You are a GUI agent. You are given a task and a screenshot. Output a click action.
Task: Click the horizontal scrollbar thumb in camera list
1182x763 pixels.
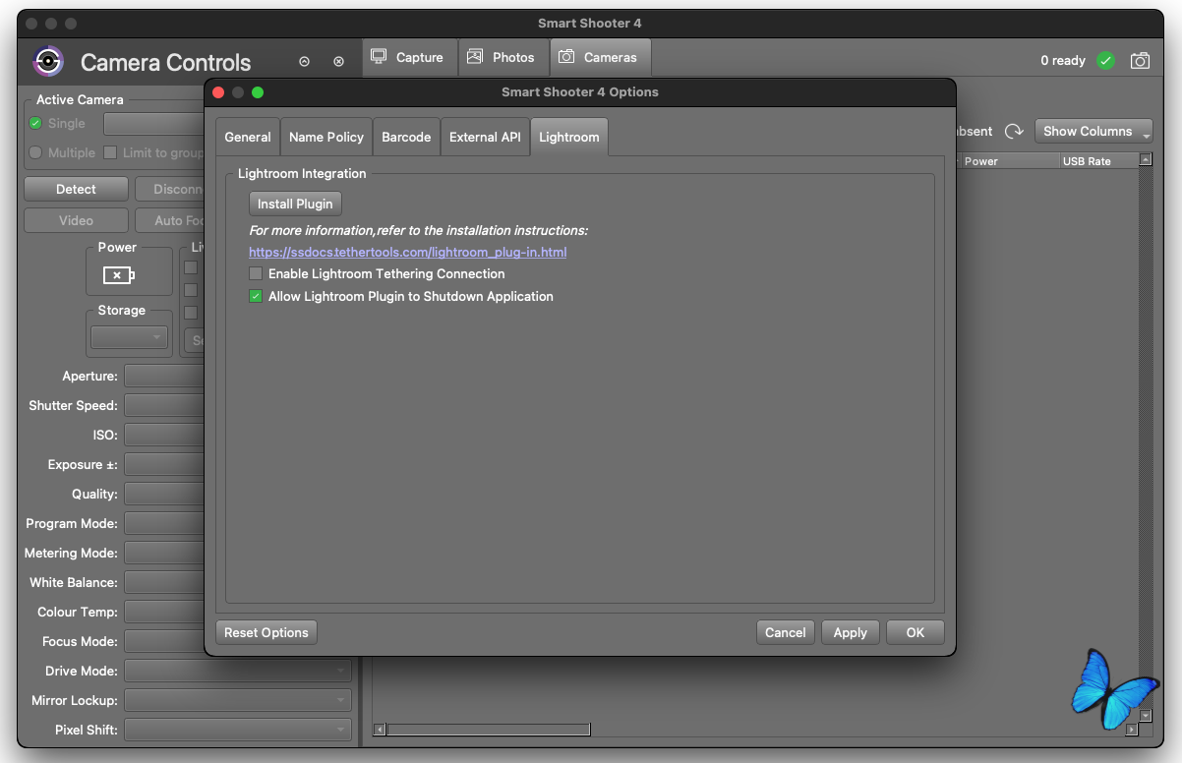[488, 730]
